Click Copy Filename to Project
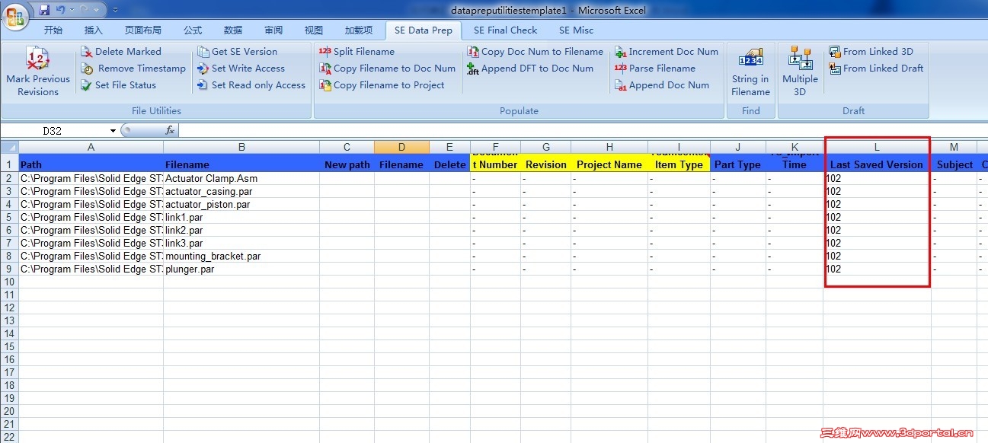The width and height of the screenshot is (988, 443). tap(382, 85)
